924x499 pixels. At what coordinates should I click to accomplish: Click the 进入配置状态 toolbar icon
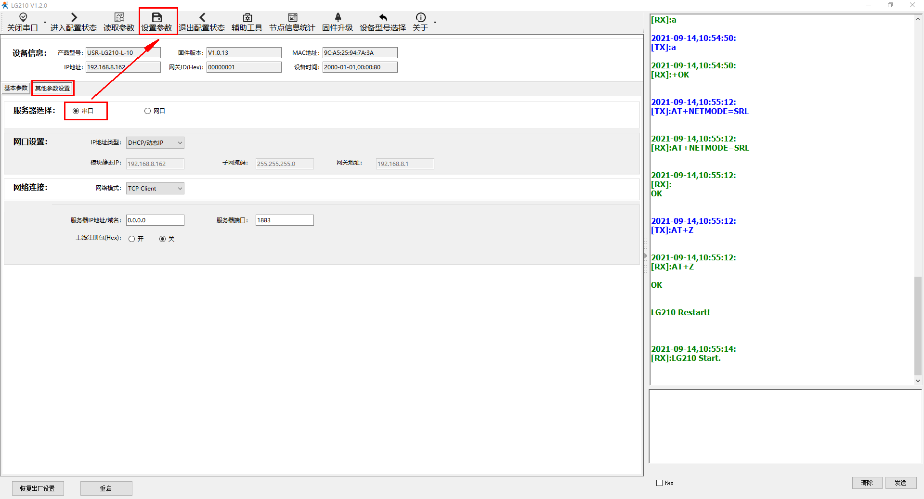tap(74, 18)
